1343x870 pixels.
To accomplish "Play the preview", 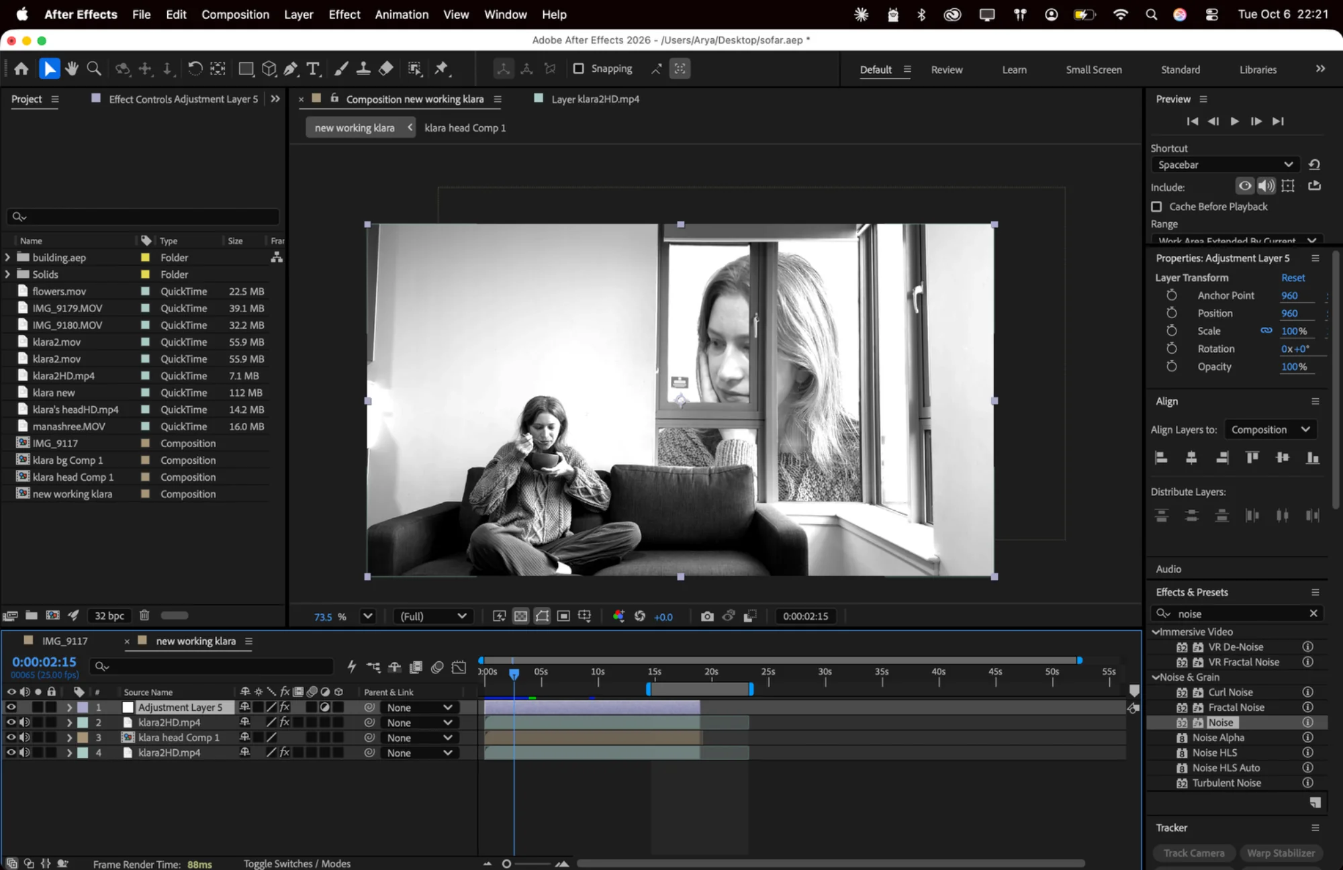I will (1234, 122).
